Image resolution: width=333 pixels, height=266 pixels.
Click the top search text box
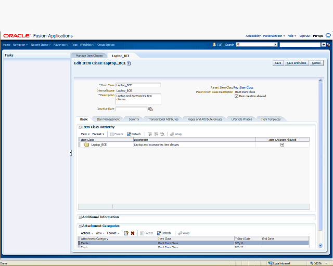tap(300, 45)
